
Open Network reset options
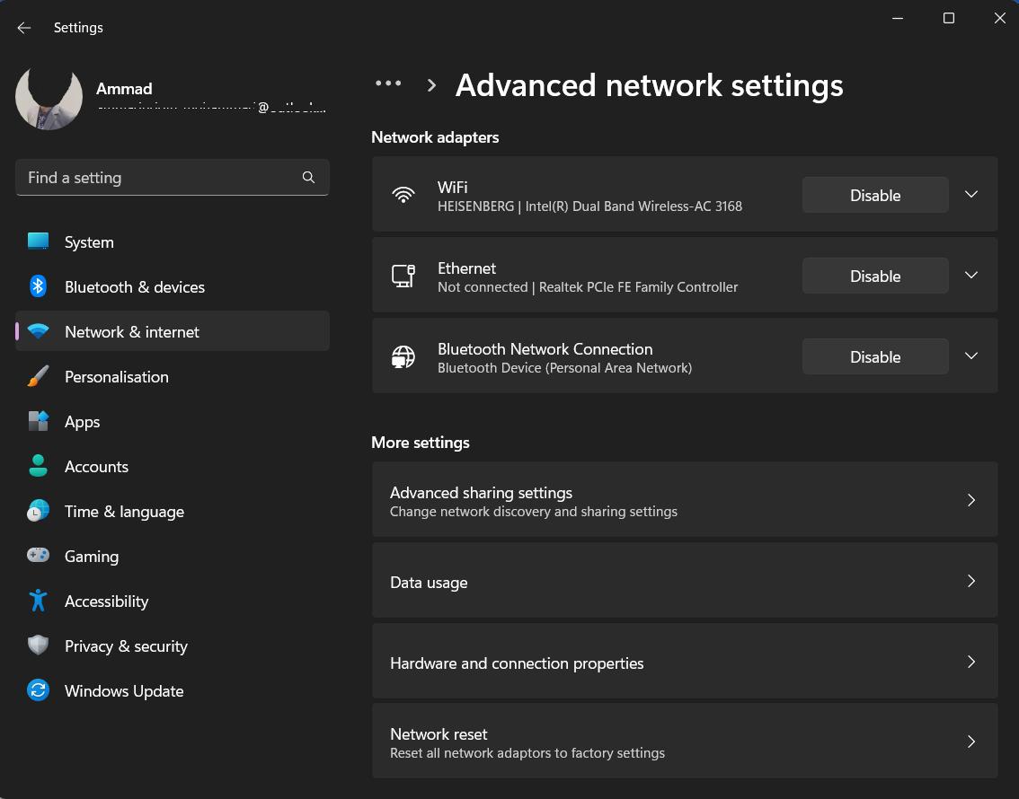[x=685, y=742]
